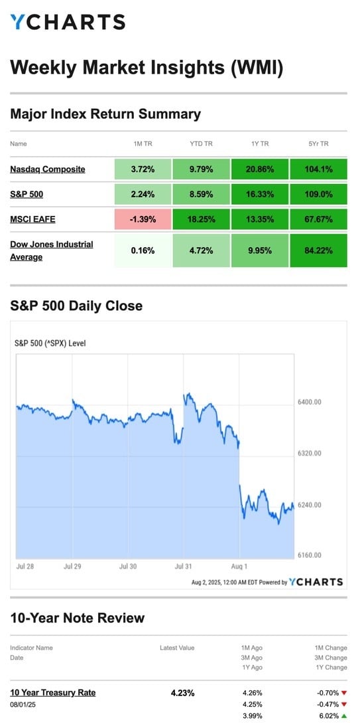
Task: Click the Jul 31 date on chart axis
Action: pyautogui.click(x=184, y=567)
